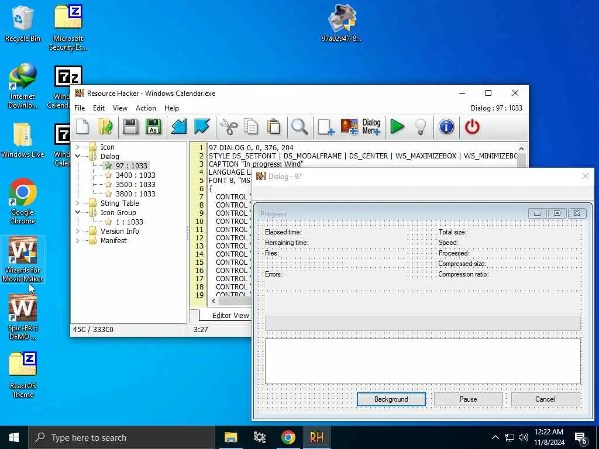Screen dimensions: 599x449
Task: Open the Help menu
Action: 171,108
